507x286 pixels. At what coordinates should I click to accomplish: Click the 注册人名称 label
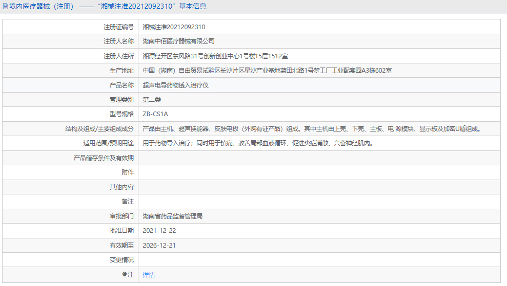point(118,41)
